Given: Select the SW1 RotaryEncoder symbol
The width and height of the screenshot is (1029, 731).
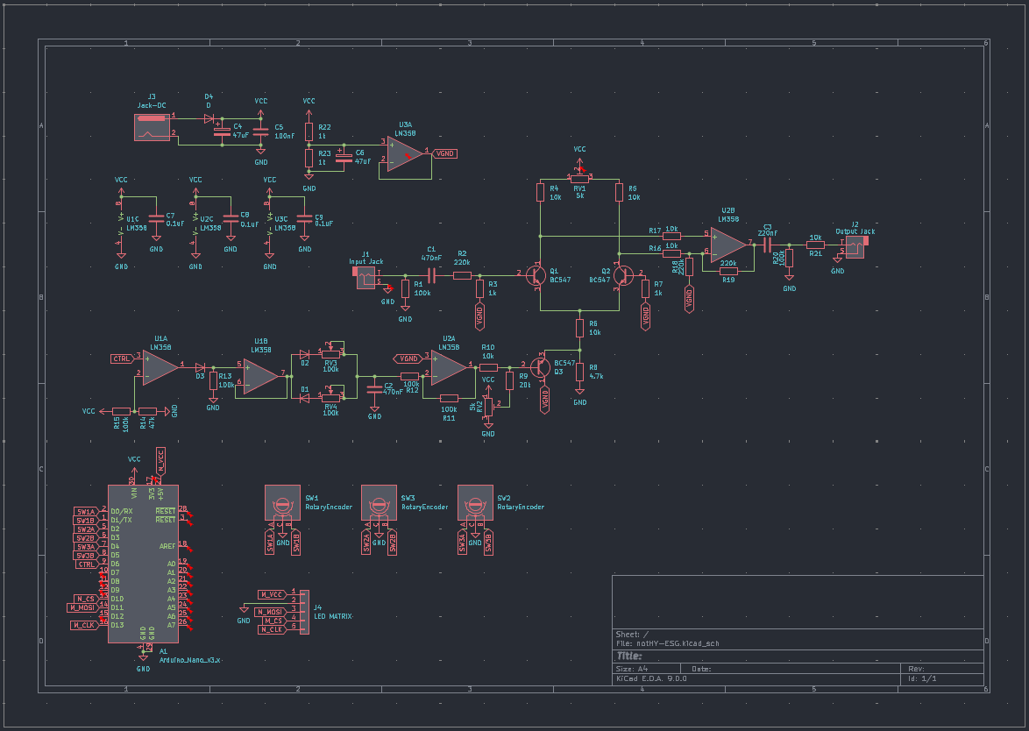Looking at the screenshot, I should [282, 501].
